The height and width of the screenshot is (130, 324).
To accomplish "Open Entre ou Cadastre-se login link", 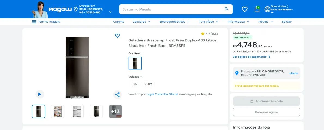I will click(282, 11).
